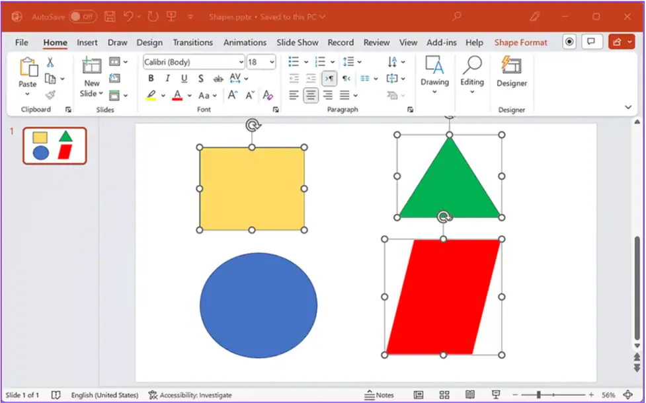Toggle underline formatting
The image size is (646, 403).
184,78
